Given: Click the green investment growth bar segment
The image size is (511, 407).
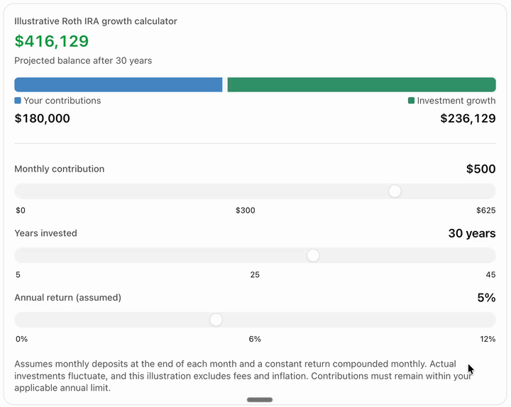Looking at the screenshot, I should pos(362,84).
